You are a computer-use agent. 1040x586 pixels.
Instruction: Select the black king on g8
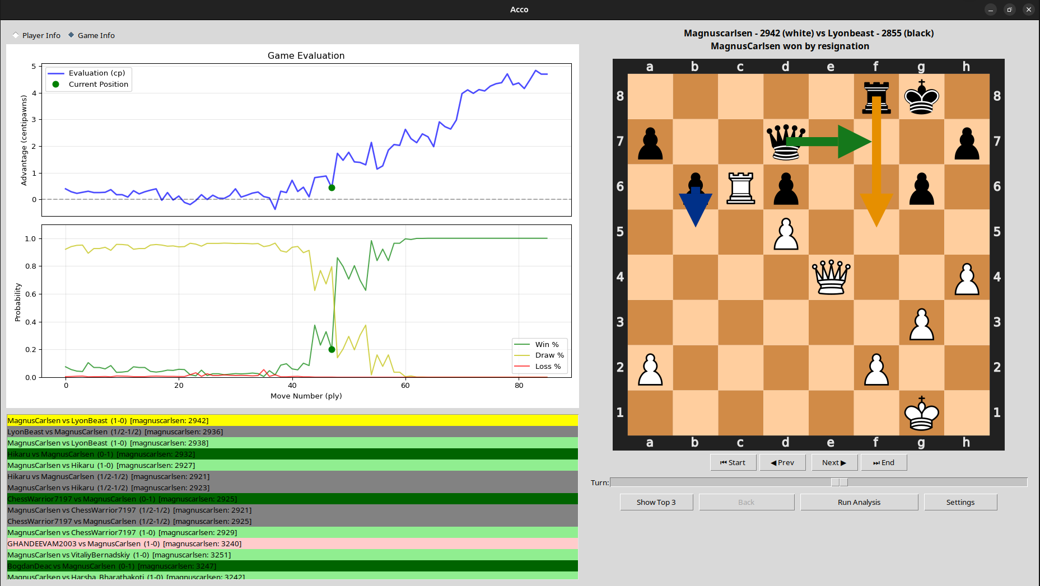pos(921,96)
